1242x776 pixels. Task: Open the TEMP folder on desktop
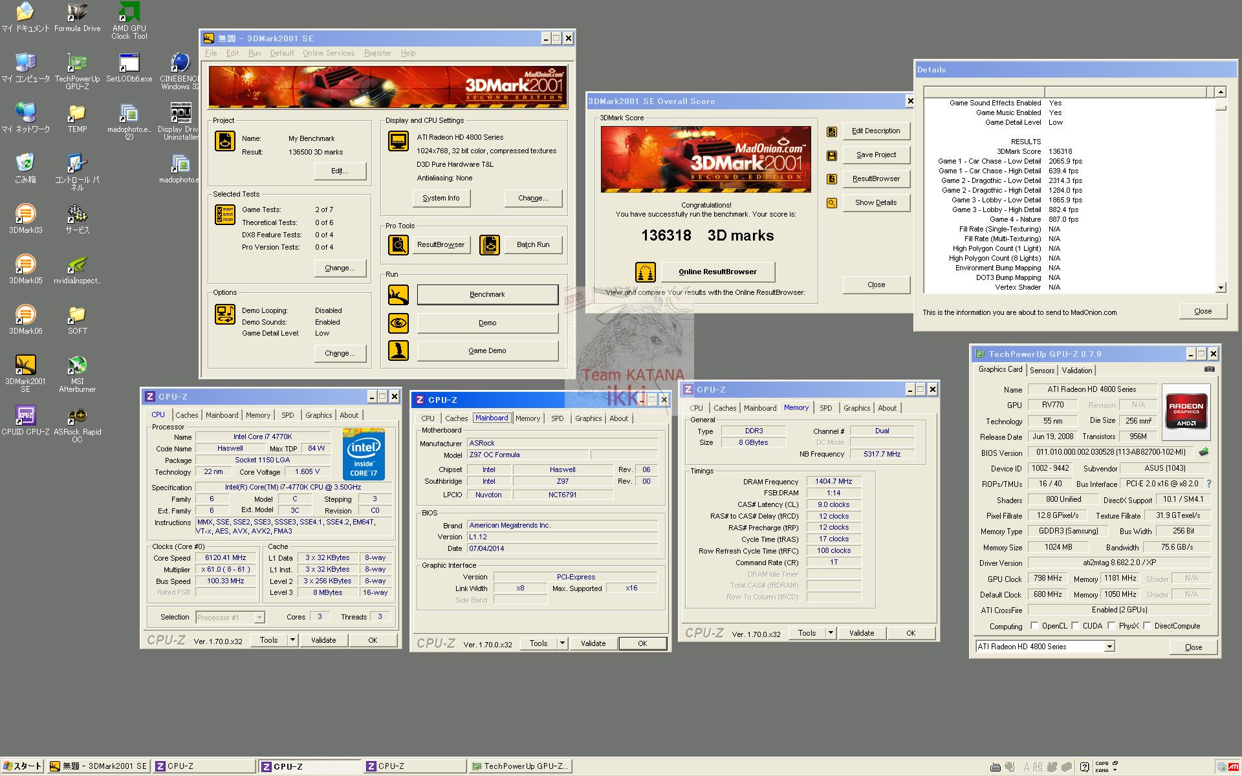point(77,118)
